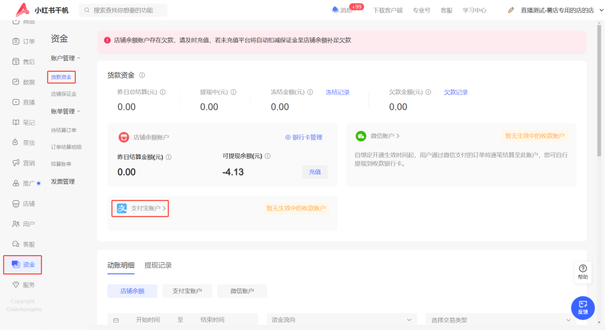Open 银行卡管理 link
This screenshot has height=330, width=605.
304,137
